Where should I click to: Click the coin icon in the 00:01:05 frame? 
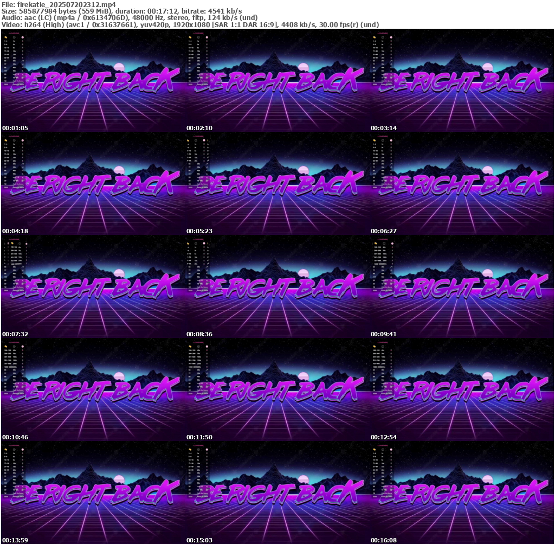click(x=6, y=37)
